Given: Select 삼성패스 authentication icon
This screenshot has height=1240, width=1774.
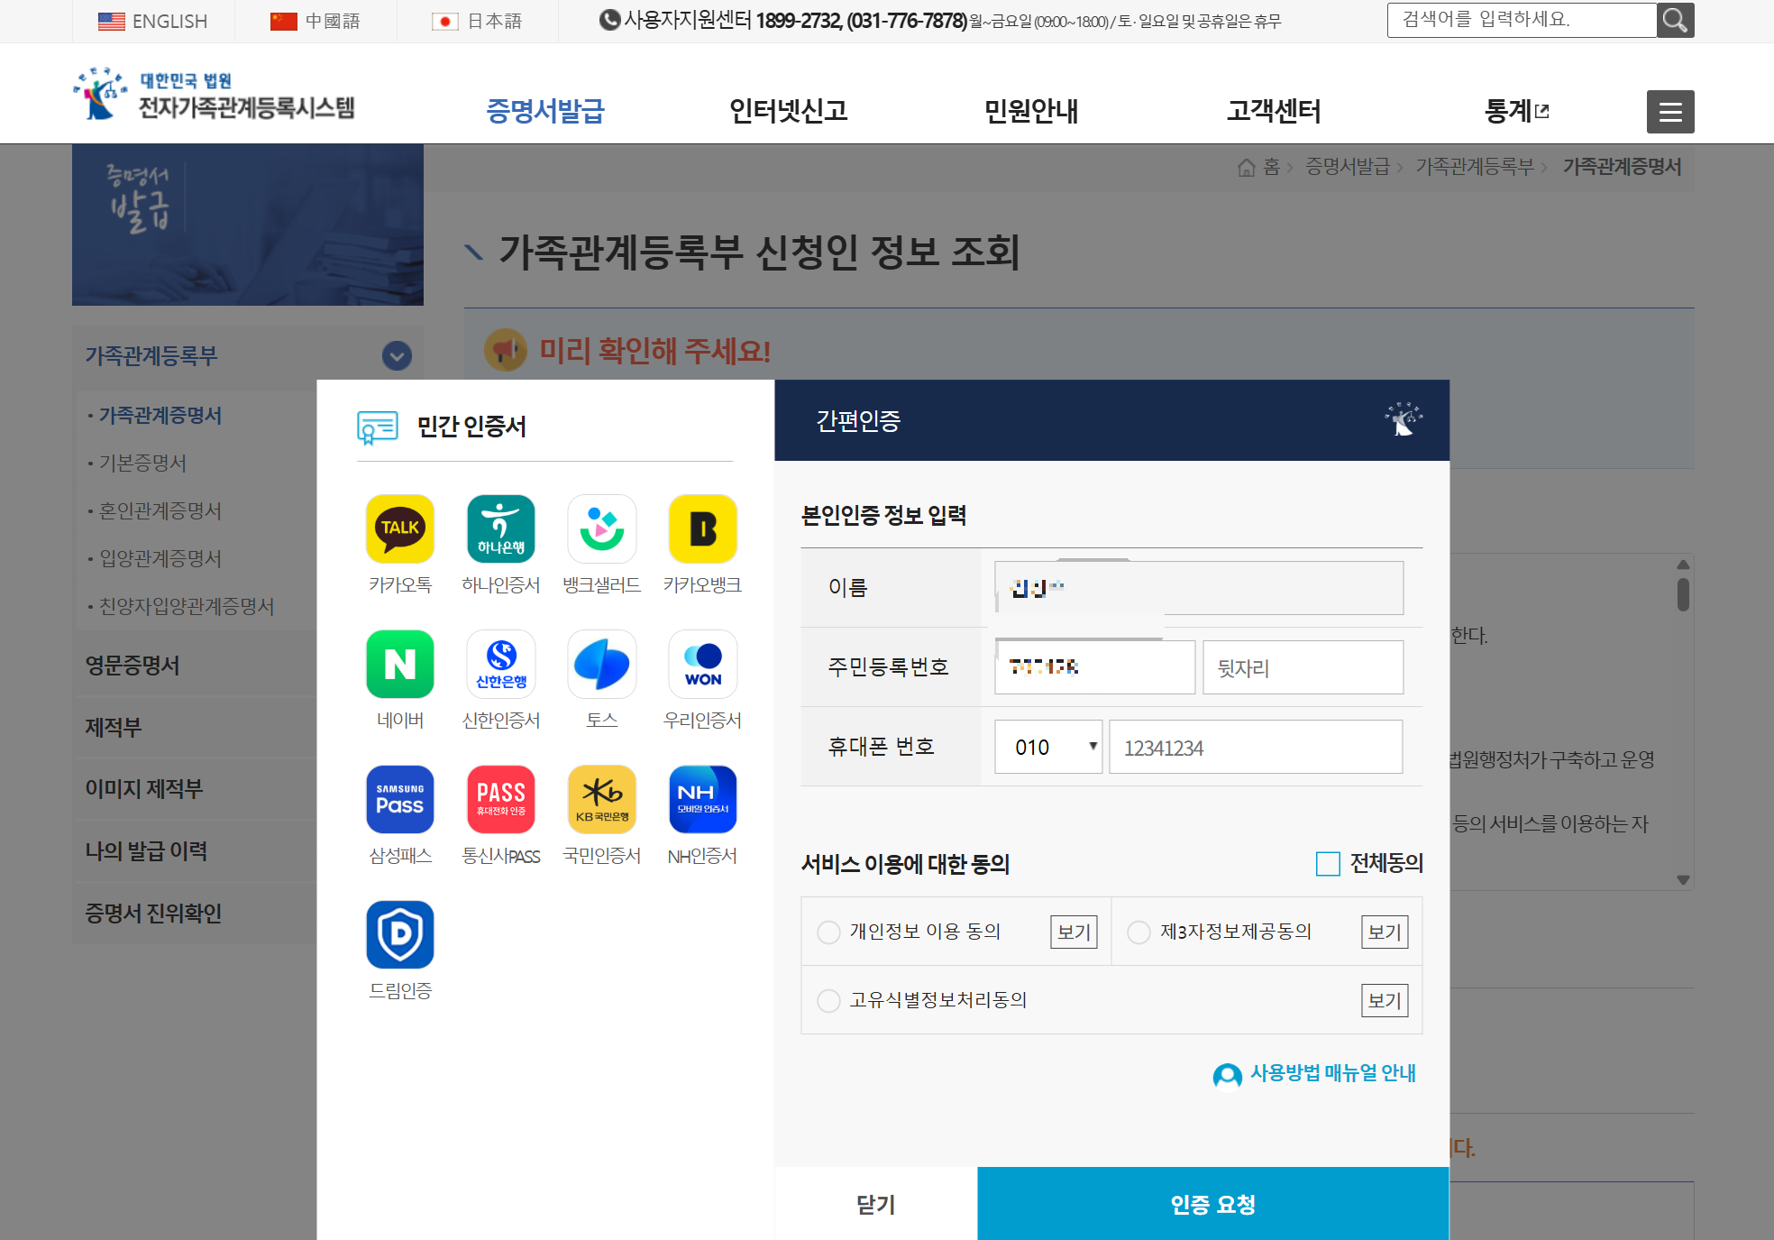Looking at the screenshot, I should tap(399, 799).
